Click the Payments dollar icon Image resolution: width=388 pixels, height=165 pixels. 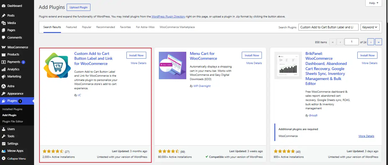click(x=4, y=62)
